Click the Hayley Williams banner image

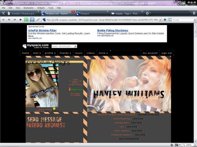129,85
